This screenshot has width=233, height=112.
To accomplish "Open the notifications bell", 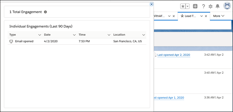I will (x=218, y=6).
